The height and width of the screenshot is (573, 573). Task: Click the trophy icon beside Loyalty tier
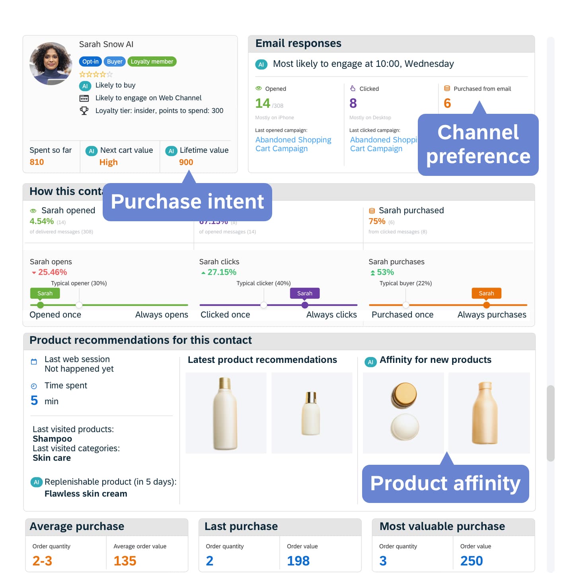84,111
